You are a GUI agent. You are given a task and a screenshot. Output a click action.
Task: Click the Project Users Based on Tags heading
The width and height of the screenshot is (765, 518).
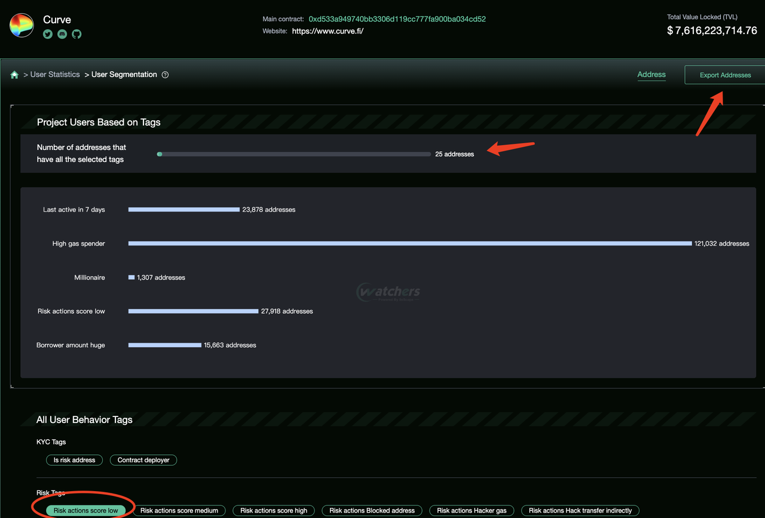point(99,122)
